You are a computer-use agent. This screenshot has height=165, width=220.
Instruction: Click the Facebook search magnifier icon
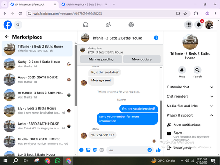pyautogui.click(x=18, y=25)
